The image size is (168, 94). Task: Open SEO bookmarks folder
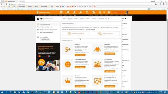click(x=13, y=7)
